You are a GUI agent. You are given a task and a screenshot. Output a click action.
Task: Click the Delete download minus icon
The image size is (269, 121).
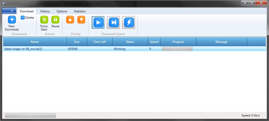tap(23, 18)
